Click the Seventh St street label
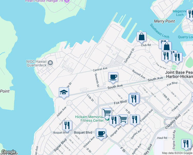Image resolution: width=193 pixels, height=155 pixels. tap(97, 80)
